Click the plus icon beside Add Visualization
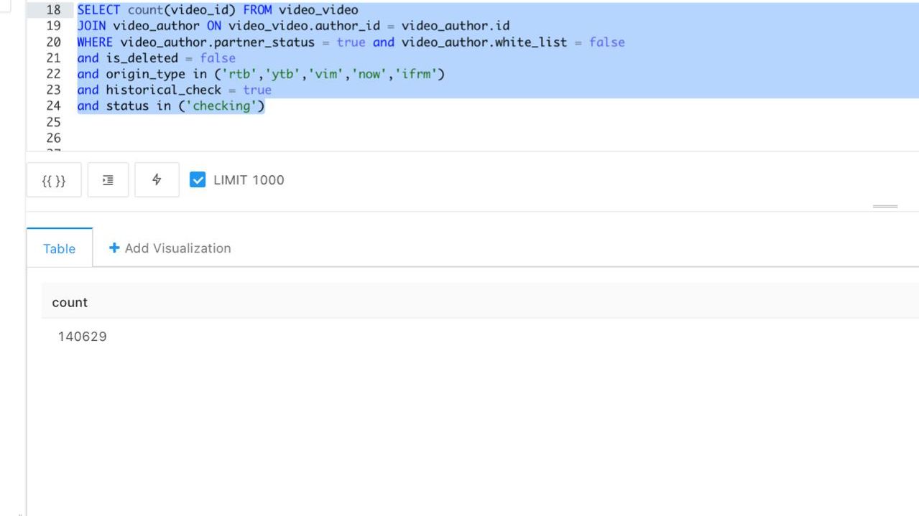 114,248
